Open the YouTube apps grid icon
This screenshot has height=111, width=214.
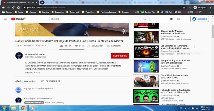point(178,19)
